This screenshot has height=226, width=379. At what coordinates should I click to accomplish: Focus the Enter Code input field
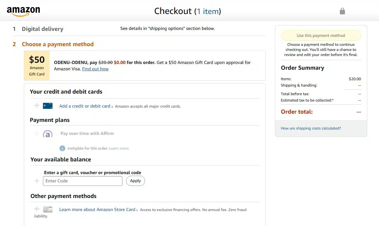pyautogui.click(x=83, y=181)
